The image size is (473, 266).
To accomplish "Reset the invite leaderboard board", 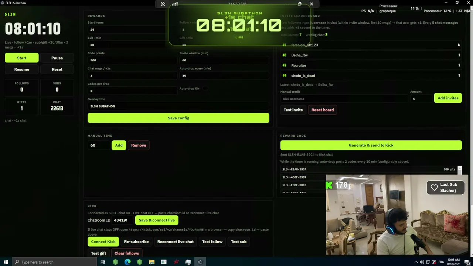I will pyautogui.click(x=323, y=110).
